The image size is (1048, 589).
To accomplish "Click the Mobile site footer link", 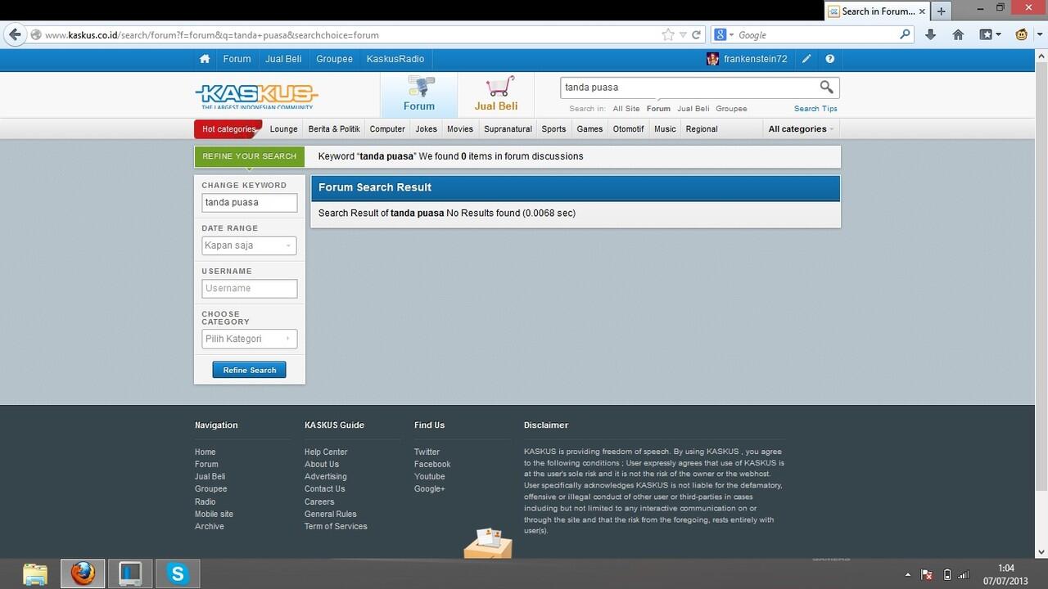I will click(214, 514).
